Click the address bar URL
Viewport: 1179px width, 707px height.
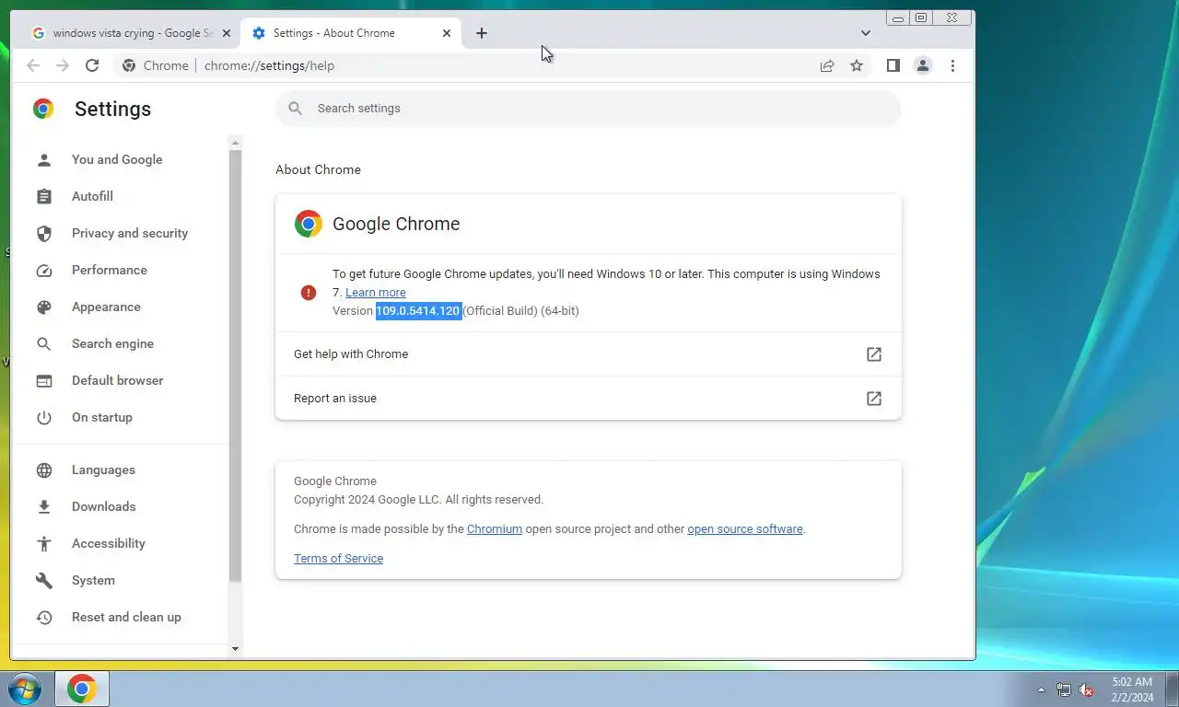pos(269,65)
